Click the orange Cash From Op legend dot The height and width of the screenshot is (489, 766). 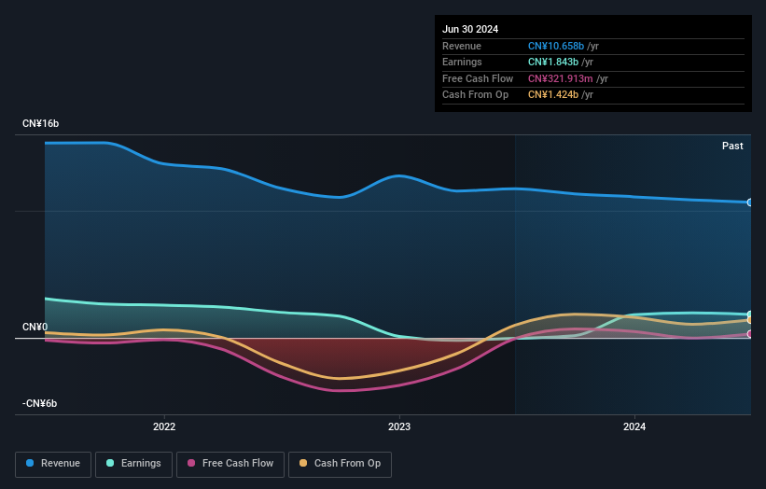coord(303,463)
